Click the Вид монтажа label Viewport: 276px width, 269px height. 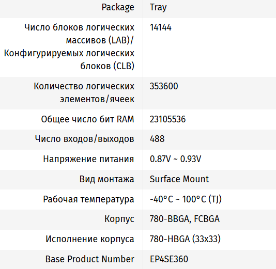(x=106, y=179)
